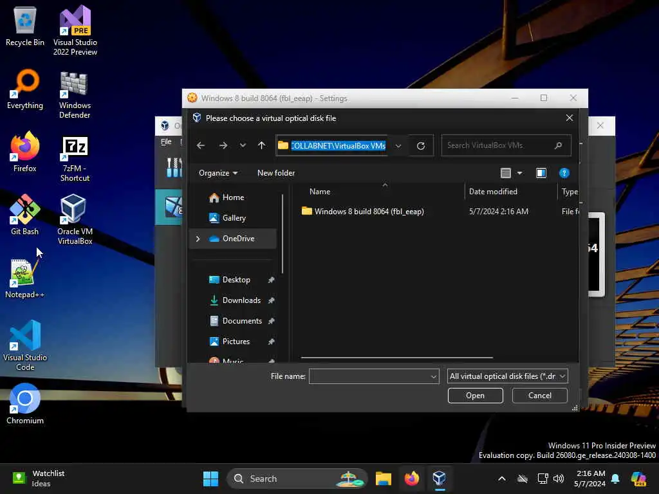Image resolution: width=659 pixels, height=494 pixels.
Task: Change view layout icon in dialog
Action: pyautogui.click(x=506, y=173)
